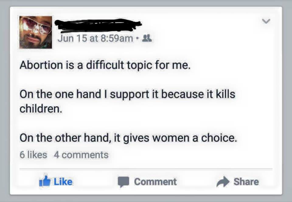The image size is (292, 202).
Task: Click the line starting "On the one hand"
Action: coord(127,94)
